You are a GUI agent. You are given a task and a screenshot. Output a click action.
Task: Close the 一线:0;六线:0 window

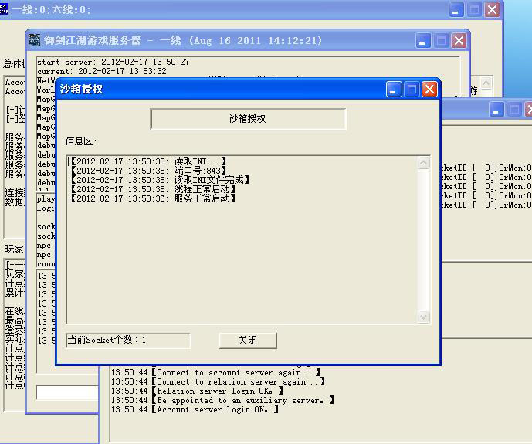point(492,9)
